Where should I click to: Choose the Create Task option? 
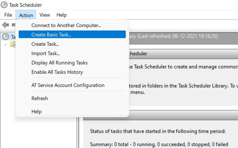[x=72, y=44]
